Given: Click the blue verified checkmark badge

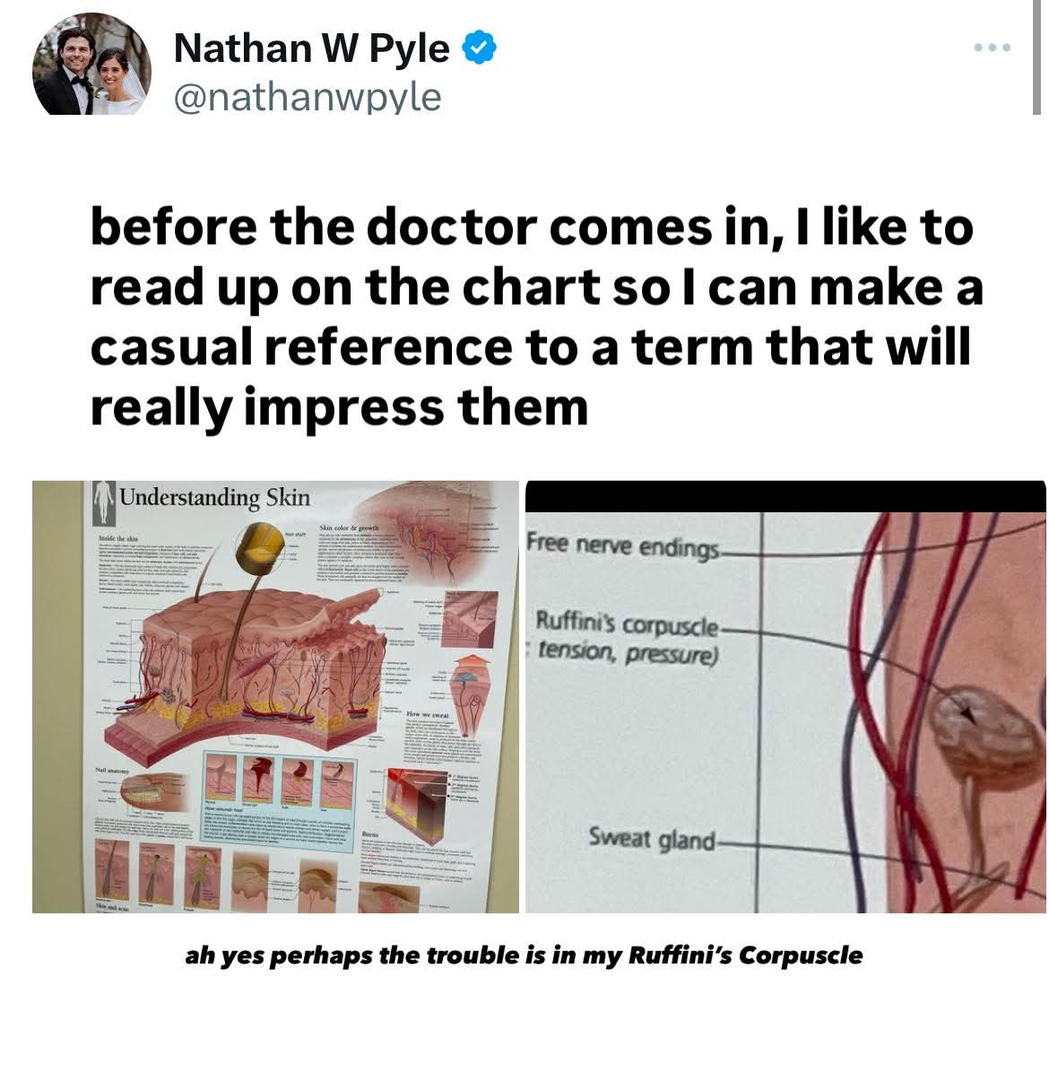Looking at the screenshot, I should coord(479,47).
